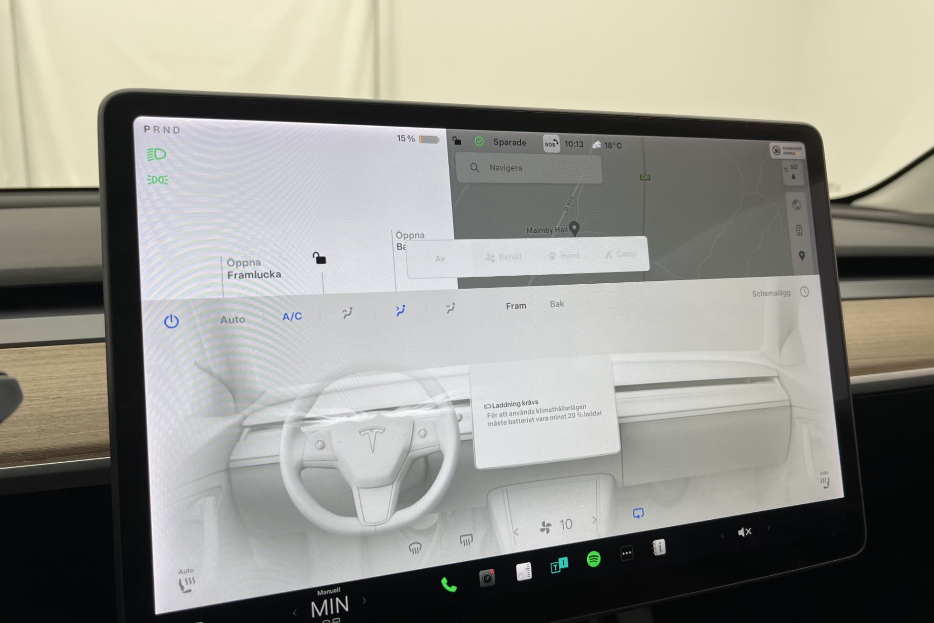Select Behåll climate mode
934x623 pixels.
pos(503,257)
